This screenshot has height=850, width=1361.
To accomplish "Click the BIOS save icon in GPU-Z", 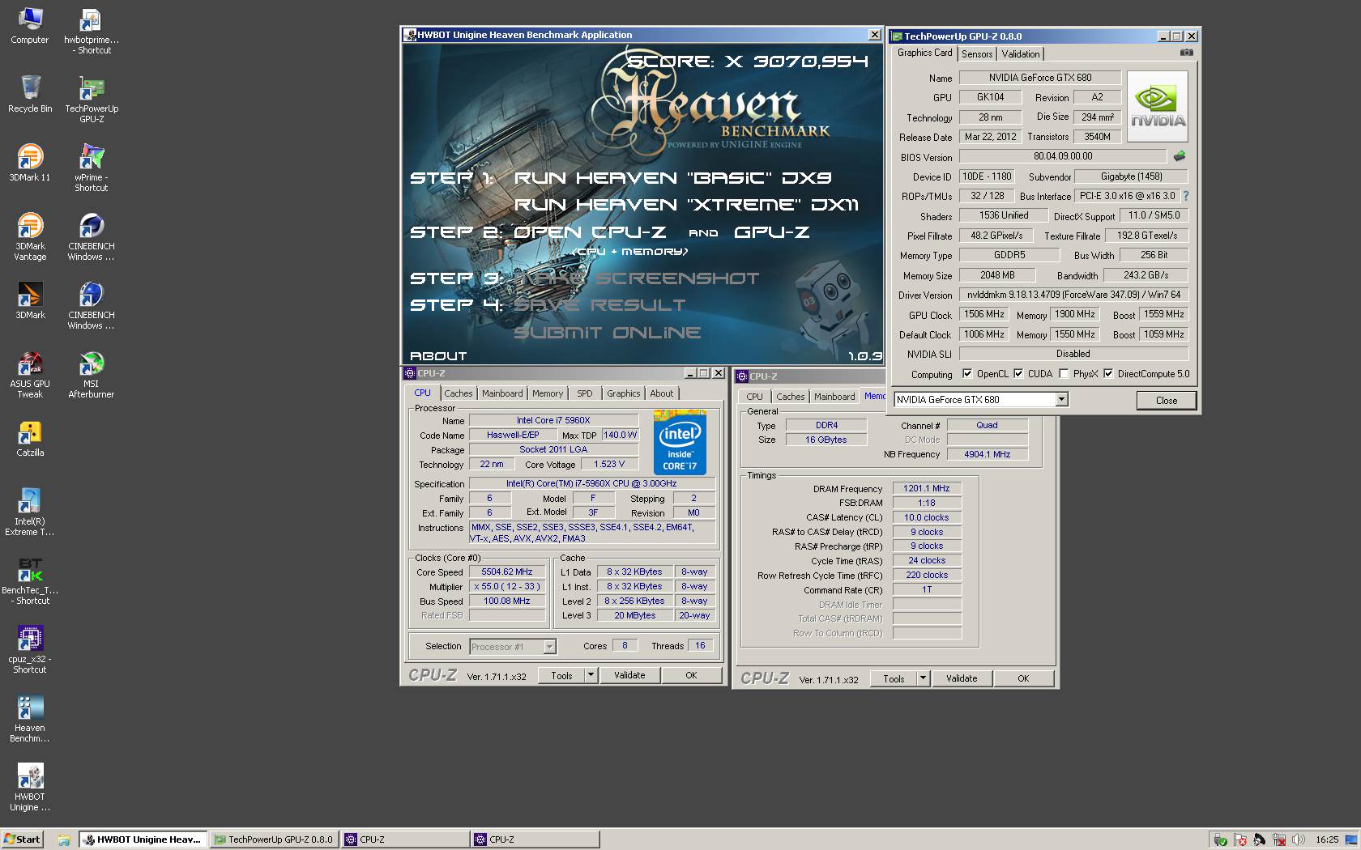I will click(x=1180, y=155).
